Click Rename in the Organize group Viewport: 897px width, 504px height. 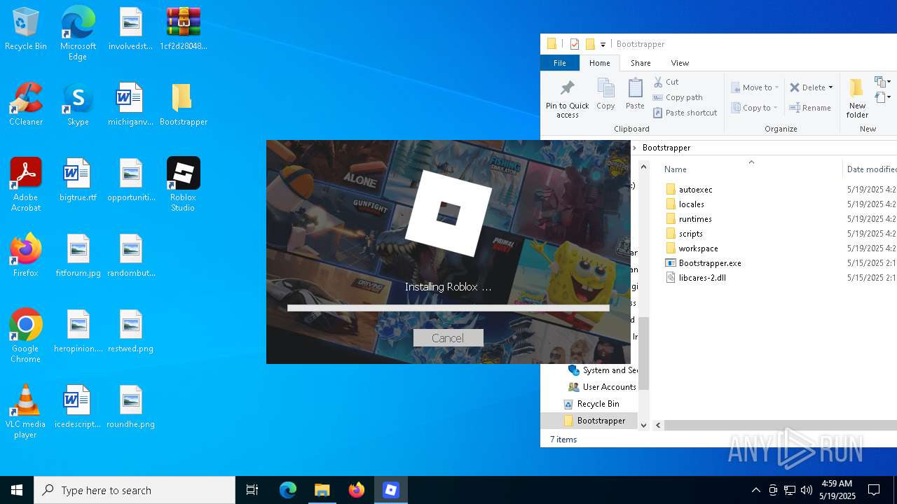click(810, 108)
